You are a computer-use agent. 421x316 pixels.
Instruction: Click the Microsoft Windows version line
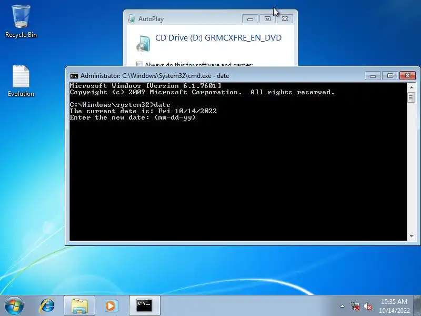(146, 86)
